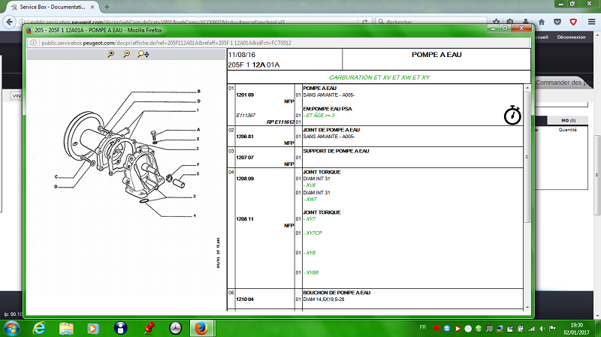The width and height of the screenshot is (601, 337).
Task: Close the Service Box tab
Action: (92, 7)
